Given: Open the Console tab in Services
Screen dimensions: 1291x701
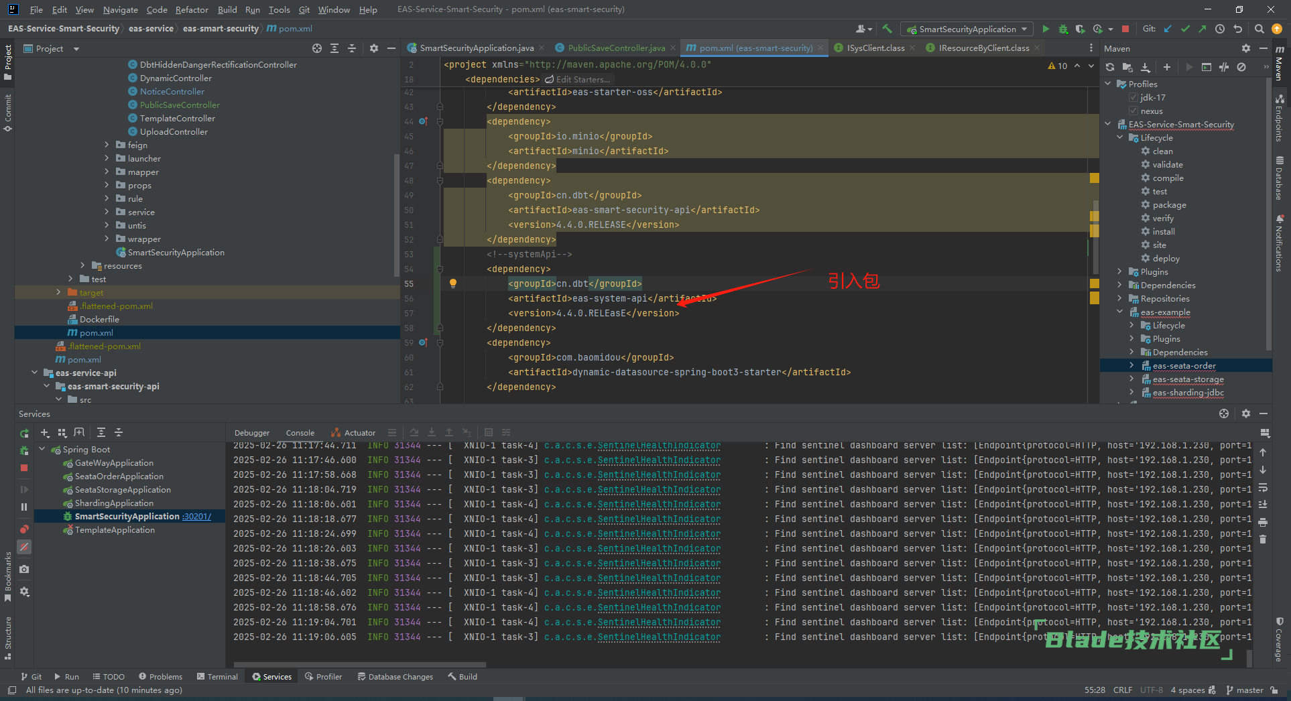Looking at the screenshot, I should click(x=300, y=433).
